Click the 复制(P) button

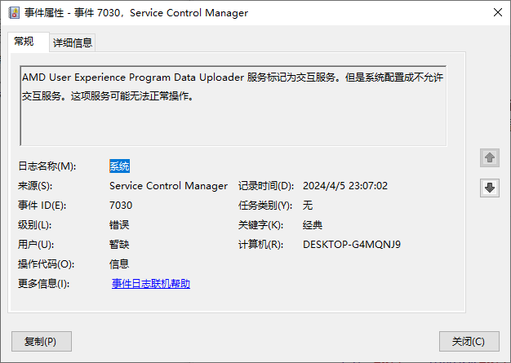[x=42, y=341]
